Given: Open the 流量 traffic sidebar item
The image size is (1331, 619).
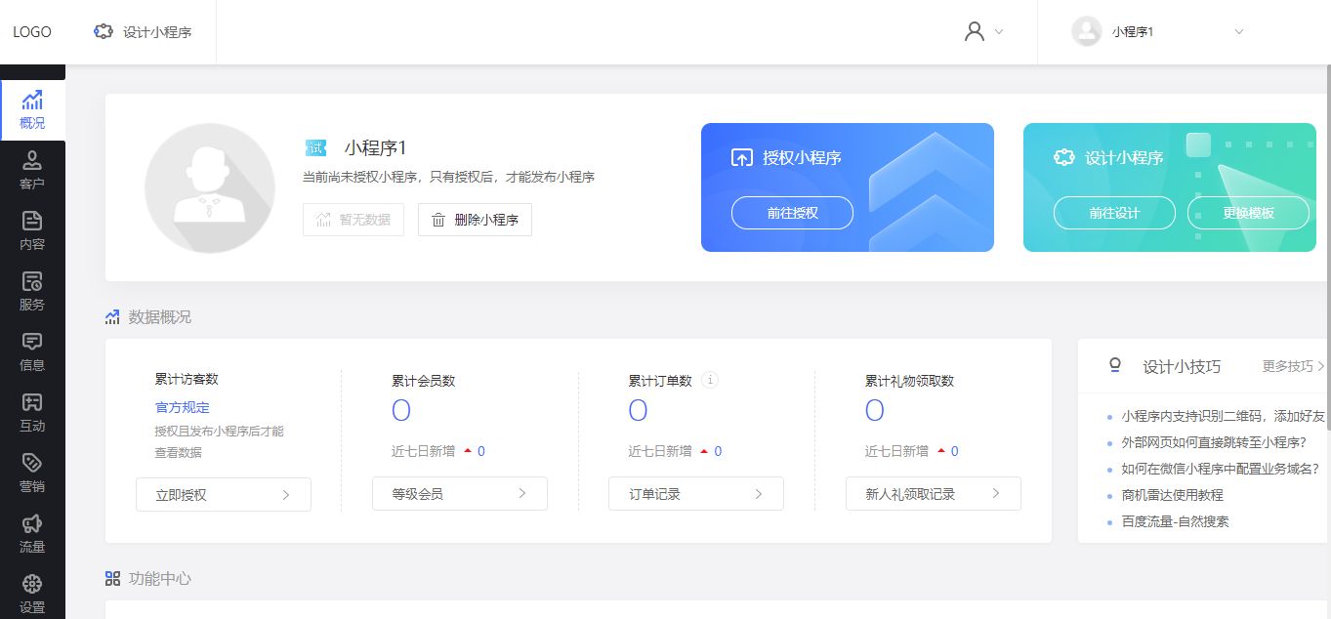Looking at the screenshot, I should click(x=32, y=534).
